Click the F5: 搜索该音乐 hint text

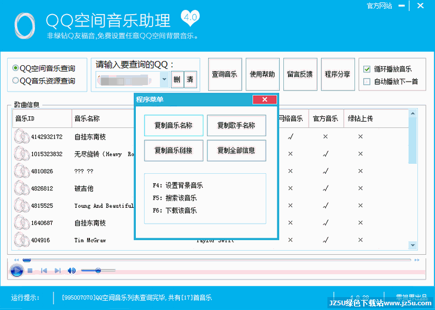[175, 197]
